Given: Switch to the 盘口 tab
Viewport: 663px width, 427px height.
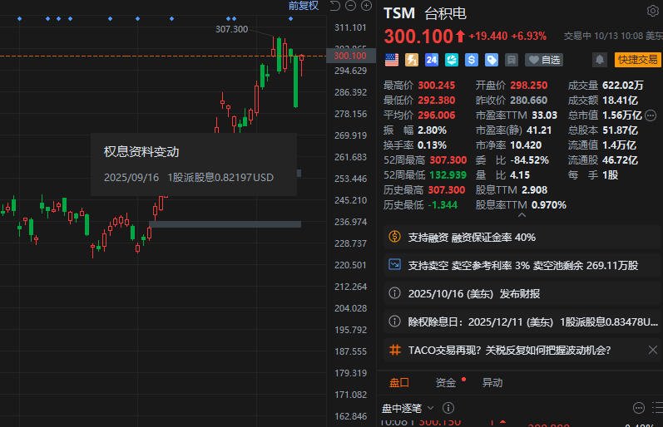Looking at the screenshot, I should 399,383.
